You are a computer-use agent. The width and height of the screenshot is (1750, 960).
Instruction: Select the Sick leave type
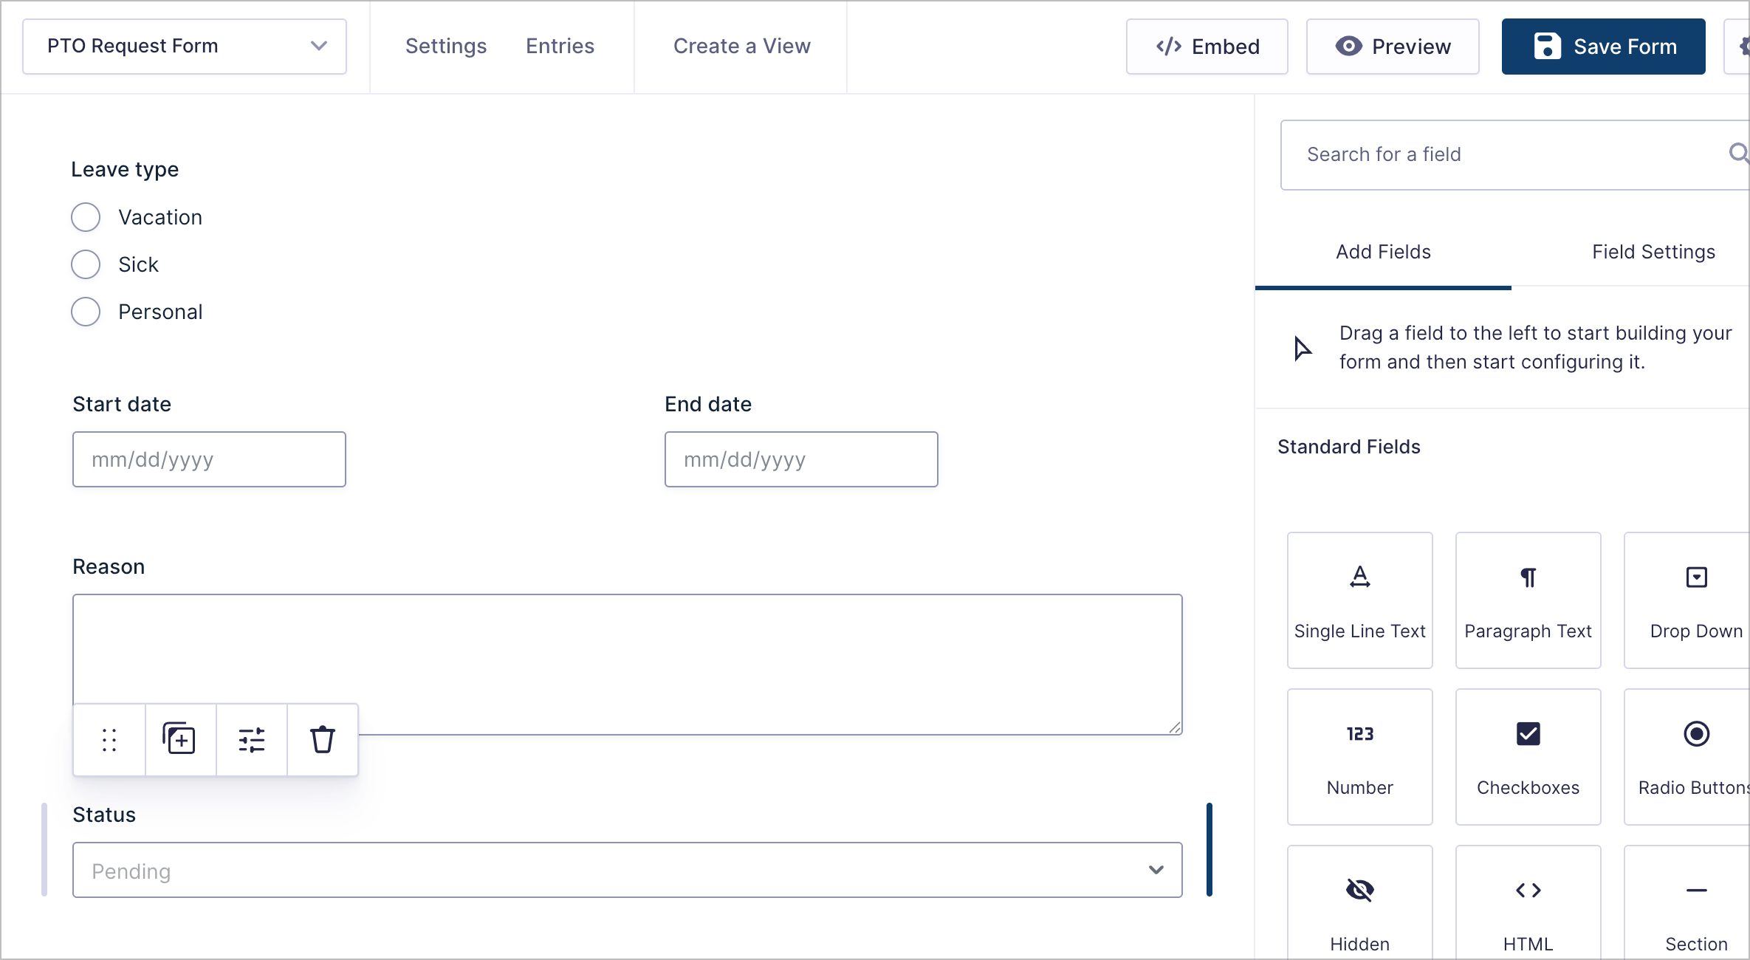pos(86,264)
